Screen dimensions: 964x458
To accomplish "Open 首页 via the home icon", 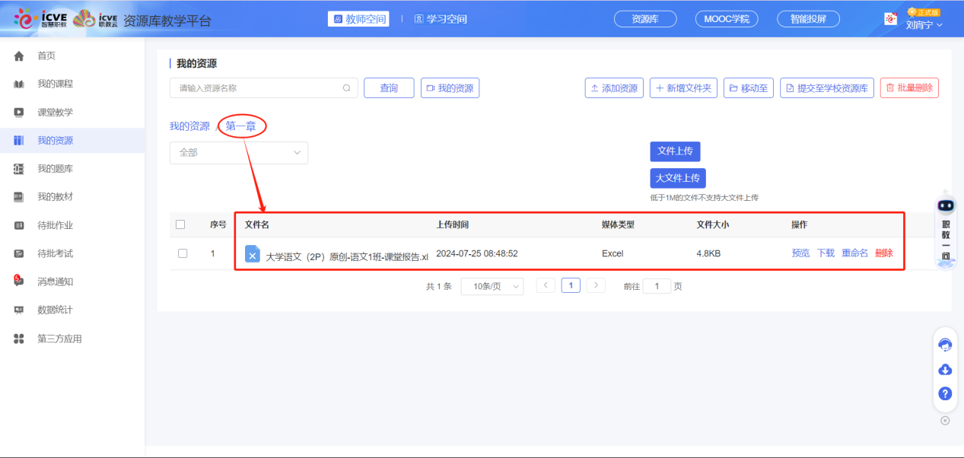I will 17,55.
